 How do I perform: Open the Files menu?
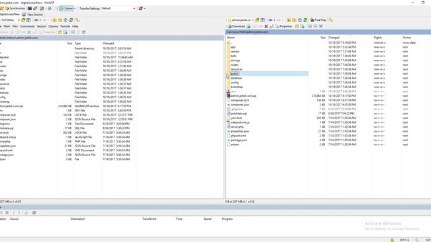coord(15,26)
